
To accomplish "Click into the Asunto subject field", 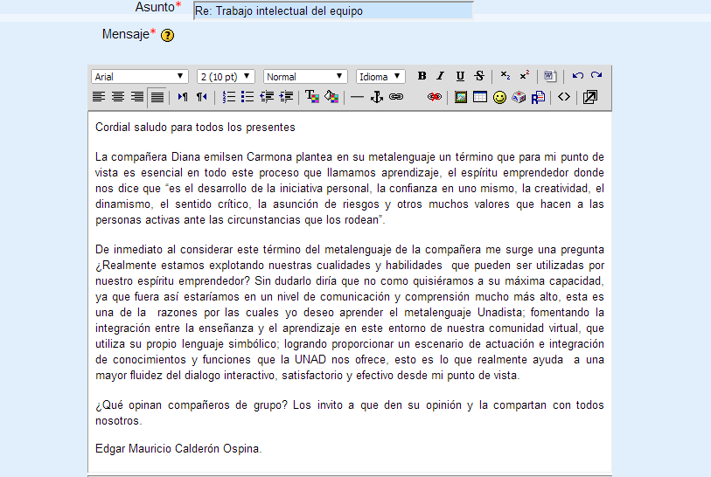I will (332, 11).
